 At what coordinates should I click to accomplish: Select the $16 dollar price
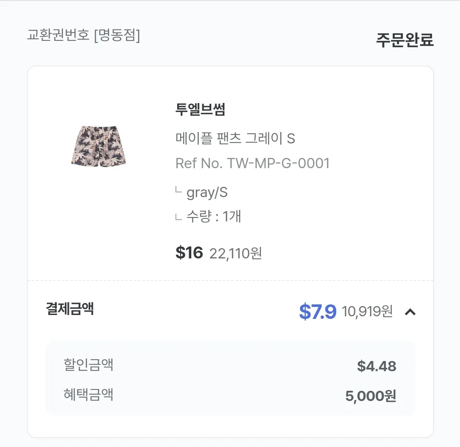(x=189, y=252)
